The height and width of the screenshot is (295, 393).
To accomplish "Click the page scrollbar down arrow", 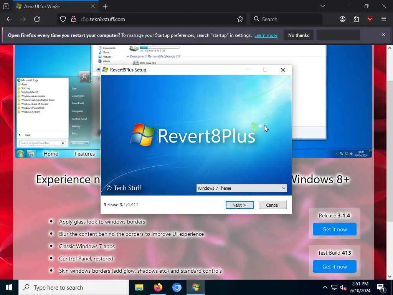I will point(390,277).
